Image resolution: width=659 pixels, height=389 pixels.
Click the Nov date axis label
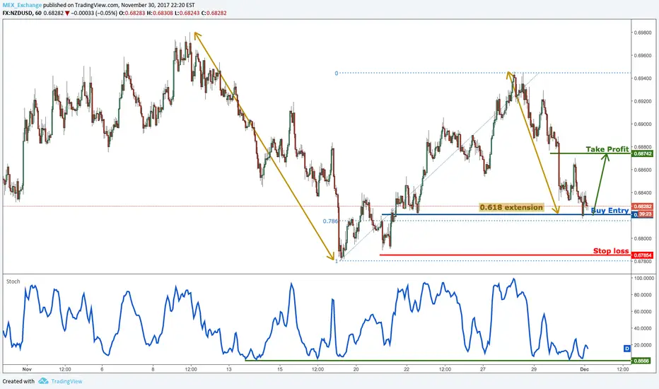(27, 369)
